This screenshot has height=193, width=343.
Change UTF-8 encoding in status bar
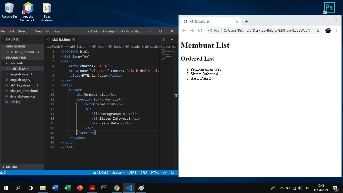pos(133,173)
